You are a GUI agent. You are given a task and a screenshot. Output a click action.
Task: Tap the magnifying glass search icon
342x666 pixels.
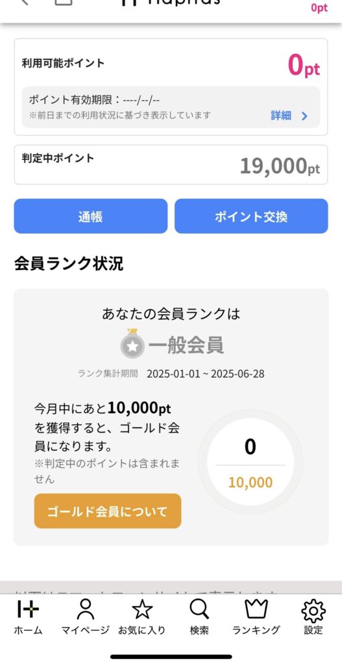coord(199,609)
